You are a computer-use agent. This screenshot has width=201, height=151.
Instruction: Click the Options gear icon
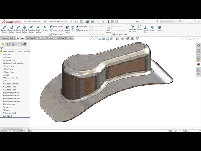click(x=116, y=21)
